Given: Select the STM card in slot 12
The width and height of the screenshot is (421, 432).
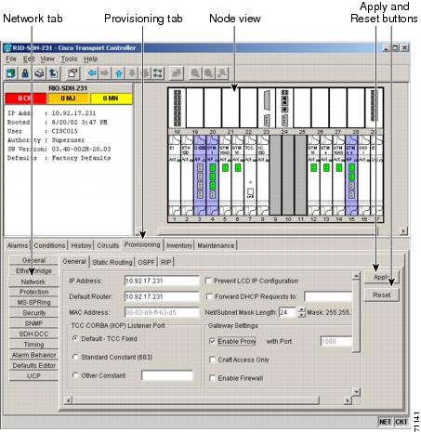Looking at the screenshot, I should pos(313,175).
